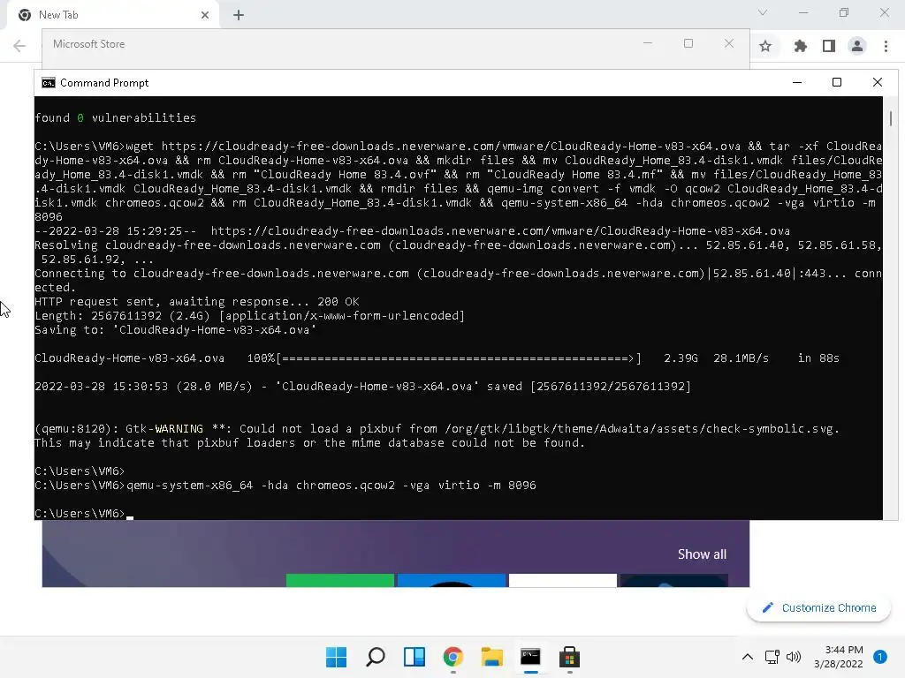Open Chrome tab search chevron
Viewport: 905px width, 678px height.
click(763, 12)
